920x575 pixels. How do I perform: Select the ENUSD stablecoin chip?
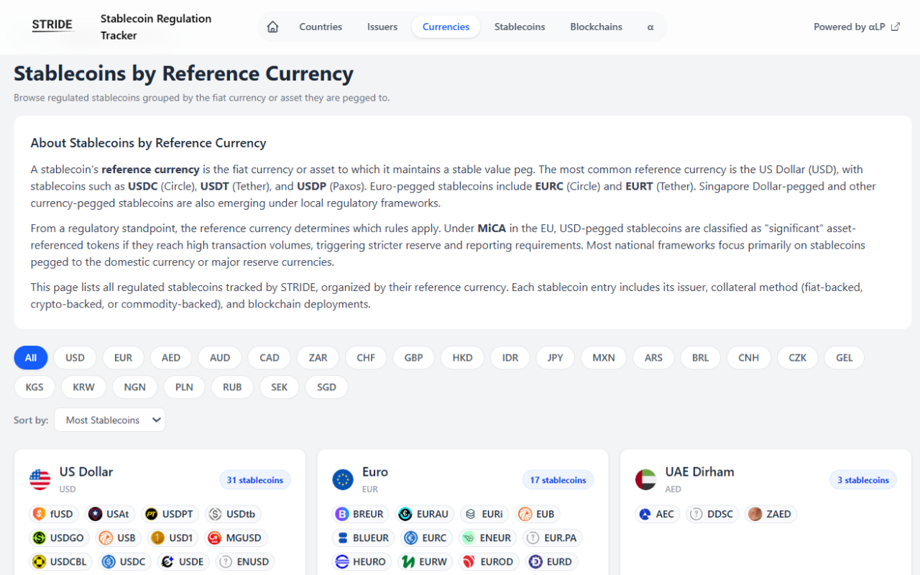(x=245, y=561)
